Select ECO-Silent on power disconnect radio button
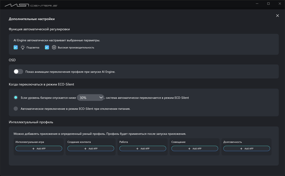The height and width of the screenshot is (176, 285). click(16, 109)
